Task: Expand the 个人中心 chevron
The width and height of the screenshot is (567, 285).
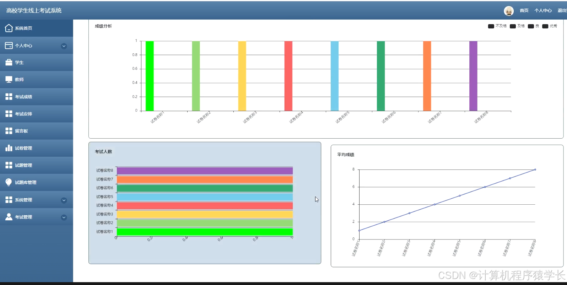Action: [64, 46]
